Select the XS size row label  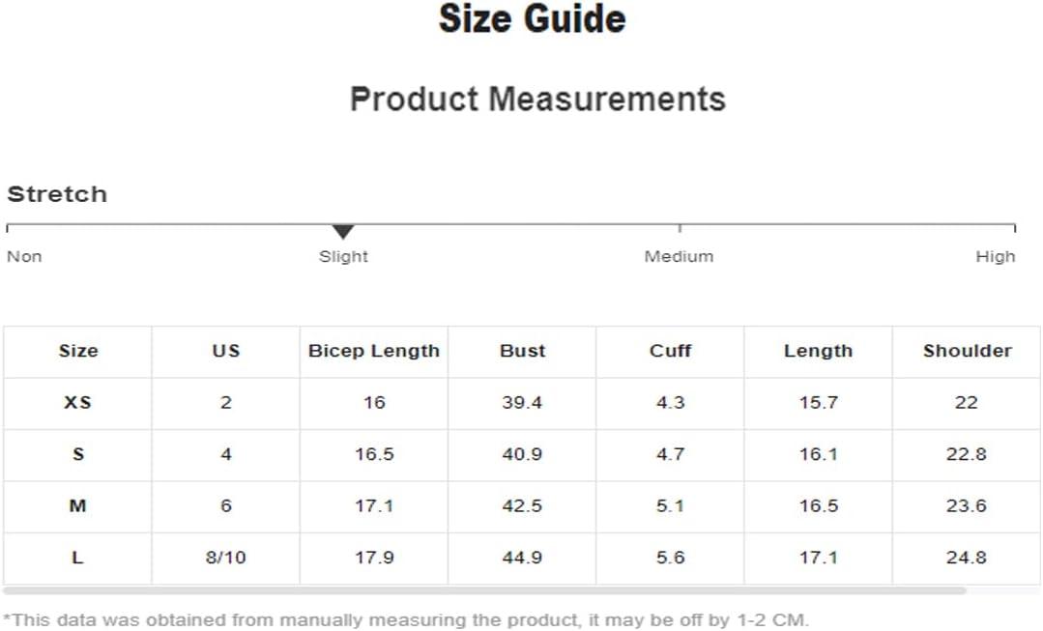78,403
